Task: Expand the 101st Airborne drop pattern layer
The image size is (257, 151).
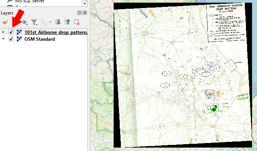Action: pos(3,32)
